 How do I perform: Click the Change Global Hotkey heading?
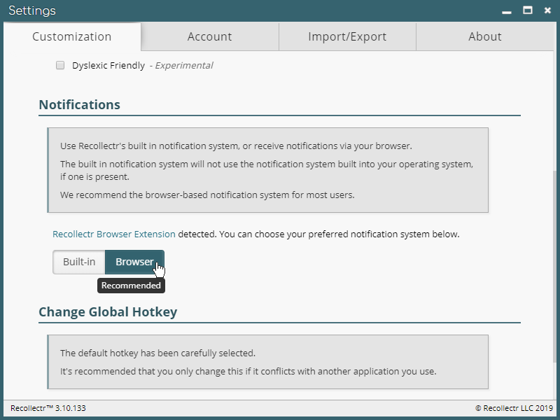click(x=108, y=311)
